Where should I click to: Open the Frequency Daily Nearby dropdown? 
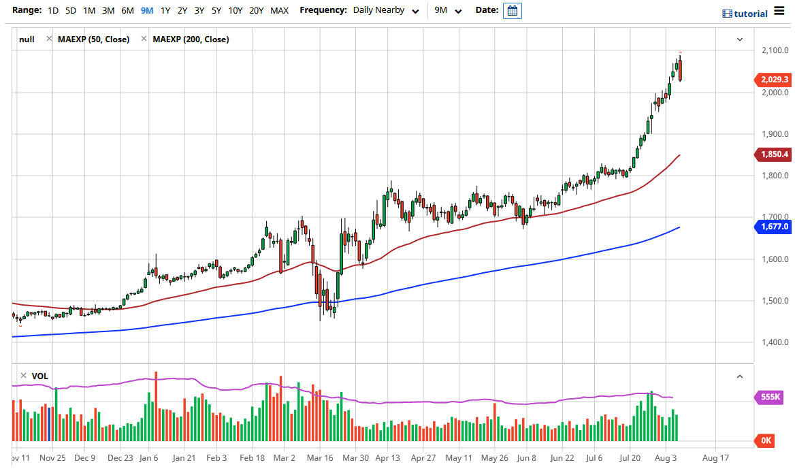coord(386,11)
